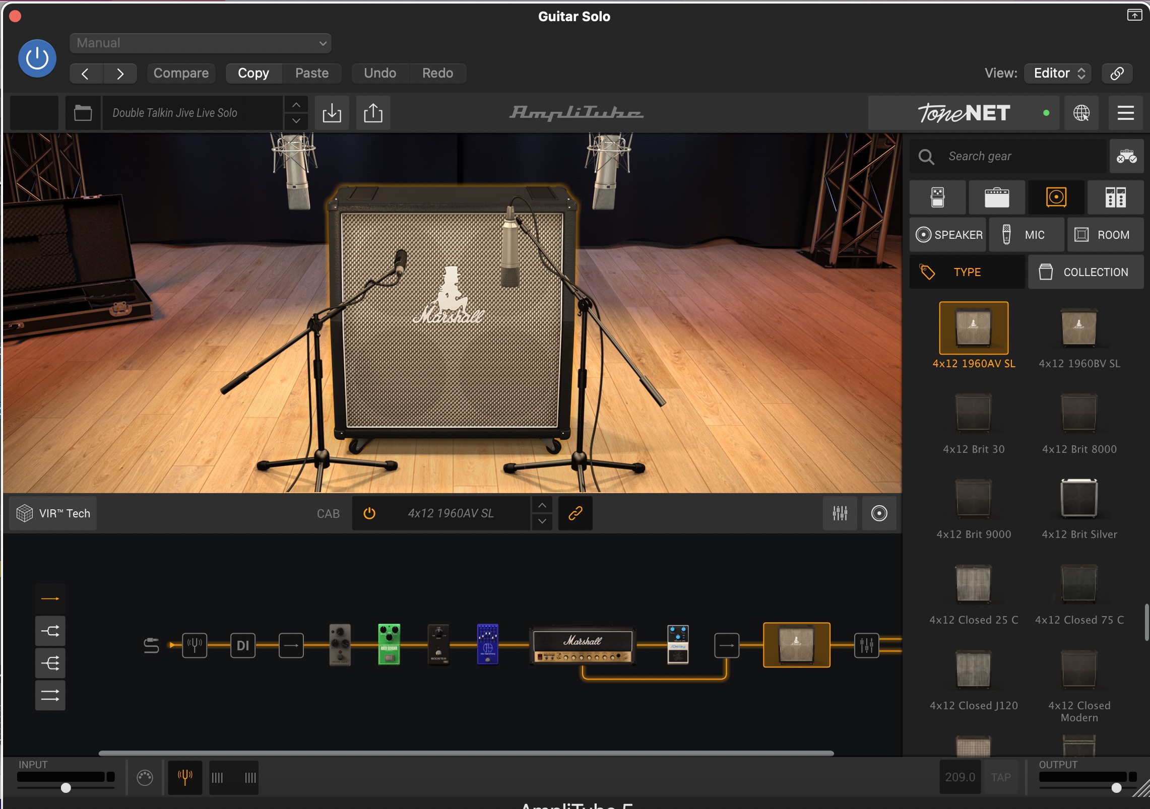
Task: Step cab model down with chevron
Action: [x=542, y=521]
